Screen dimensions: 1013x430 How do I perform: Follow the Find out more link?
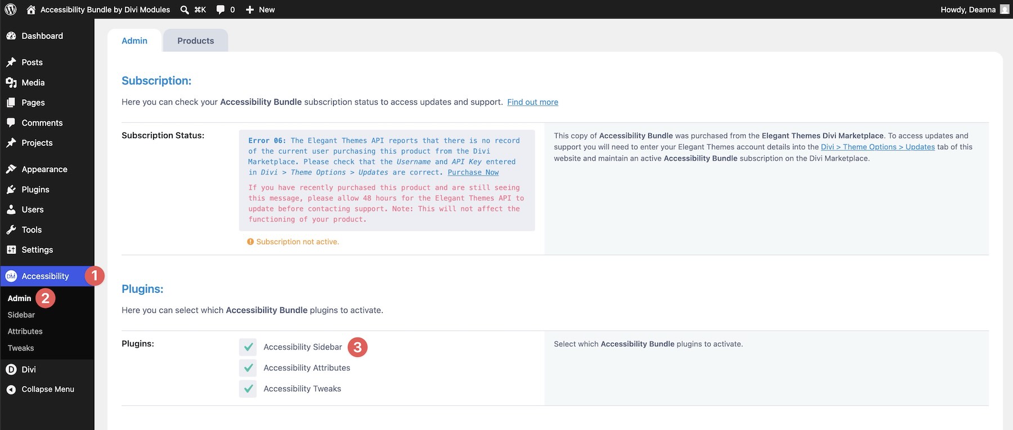pos(532,102)
